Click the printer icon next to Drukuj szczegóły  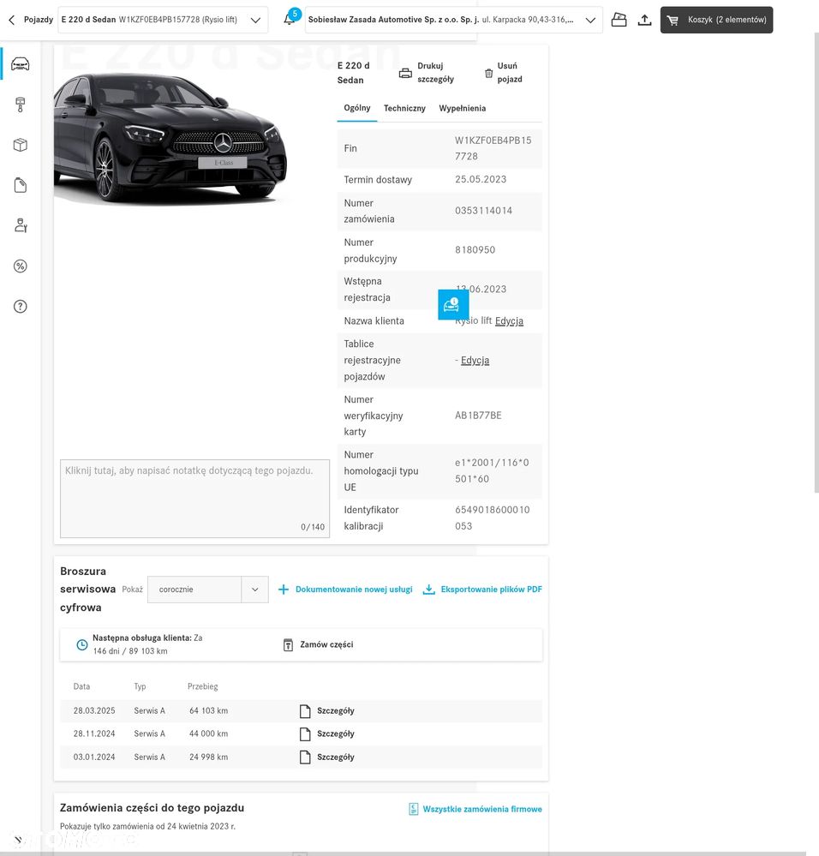(405, 73)
